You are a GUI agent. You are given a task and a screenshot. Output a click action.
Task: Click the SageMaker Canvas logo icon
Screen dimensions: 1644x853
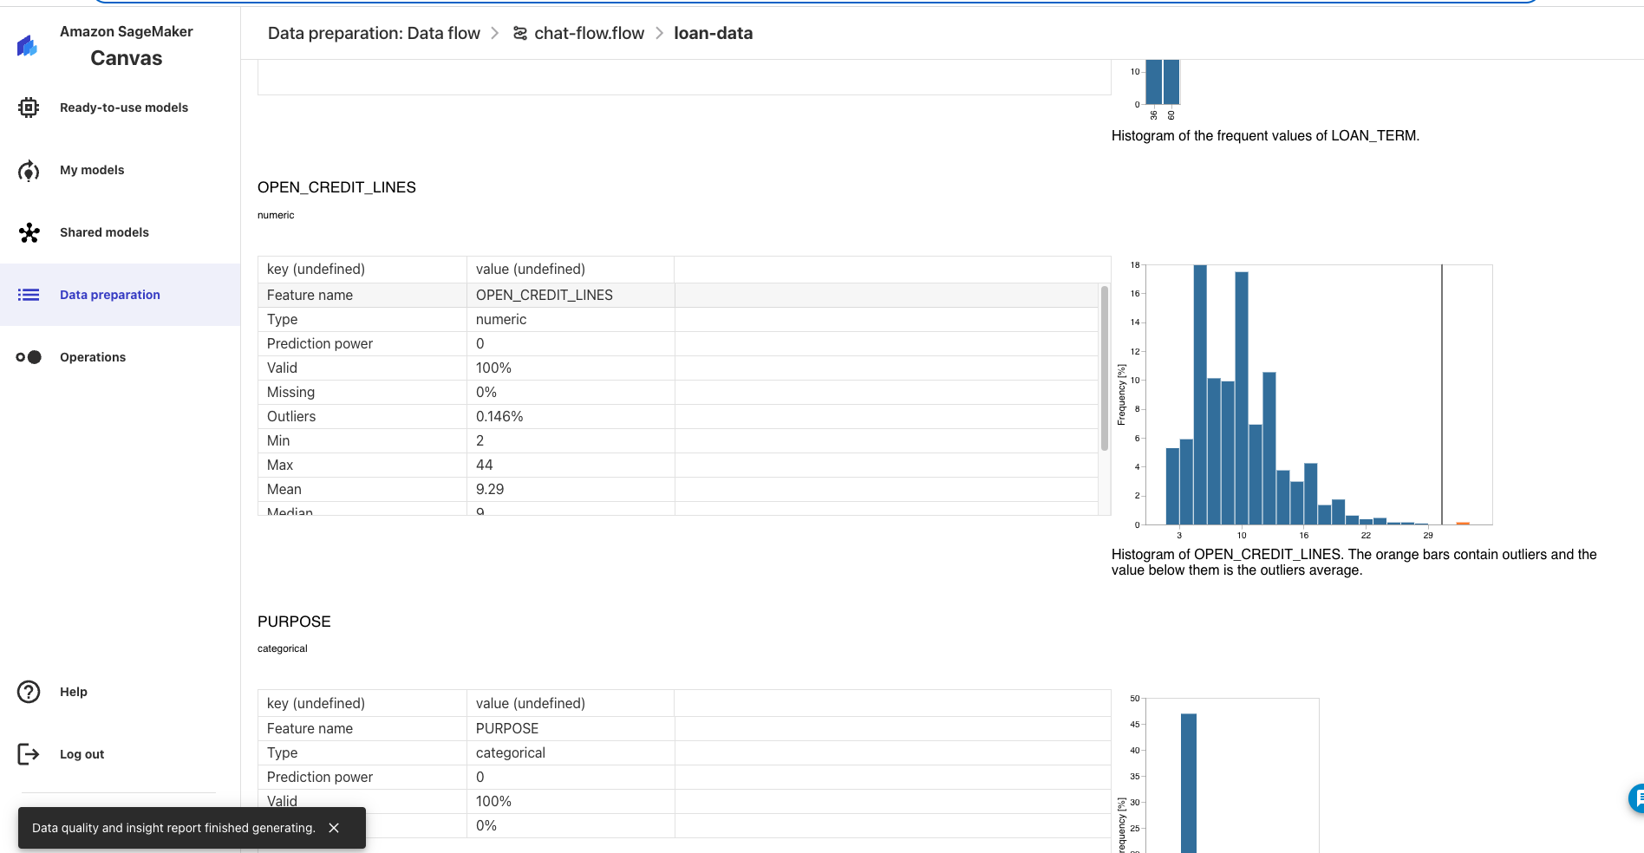point(27,46)
